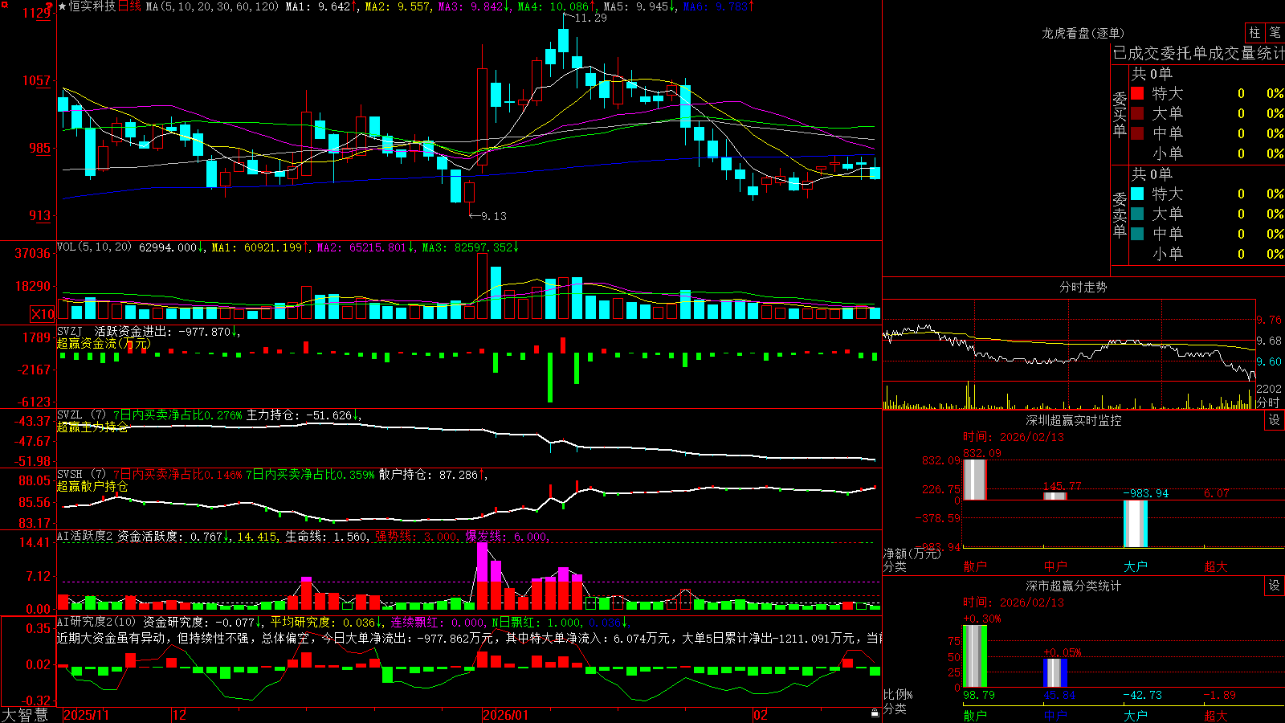This screenshot has height=723, width=1285.
Task: Click the 超赢主力持仓 label
Action: point(93,427)
